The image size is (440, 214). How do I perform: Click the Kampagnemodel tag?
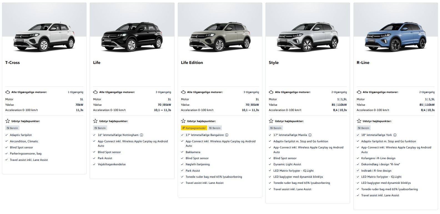(x=194, y=128)
